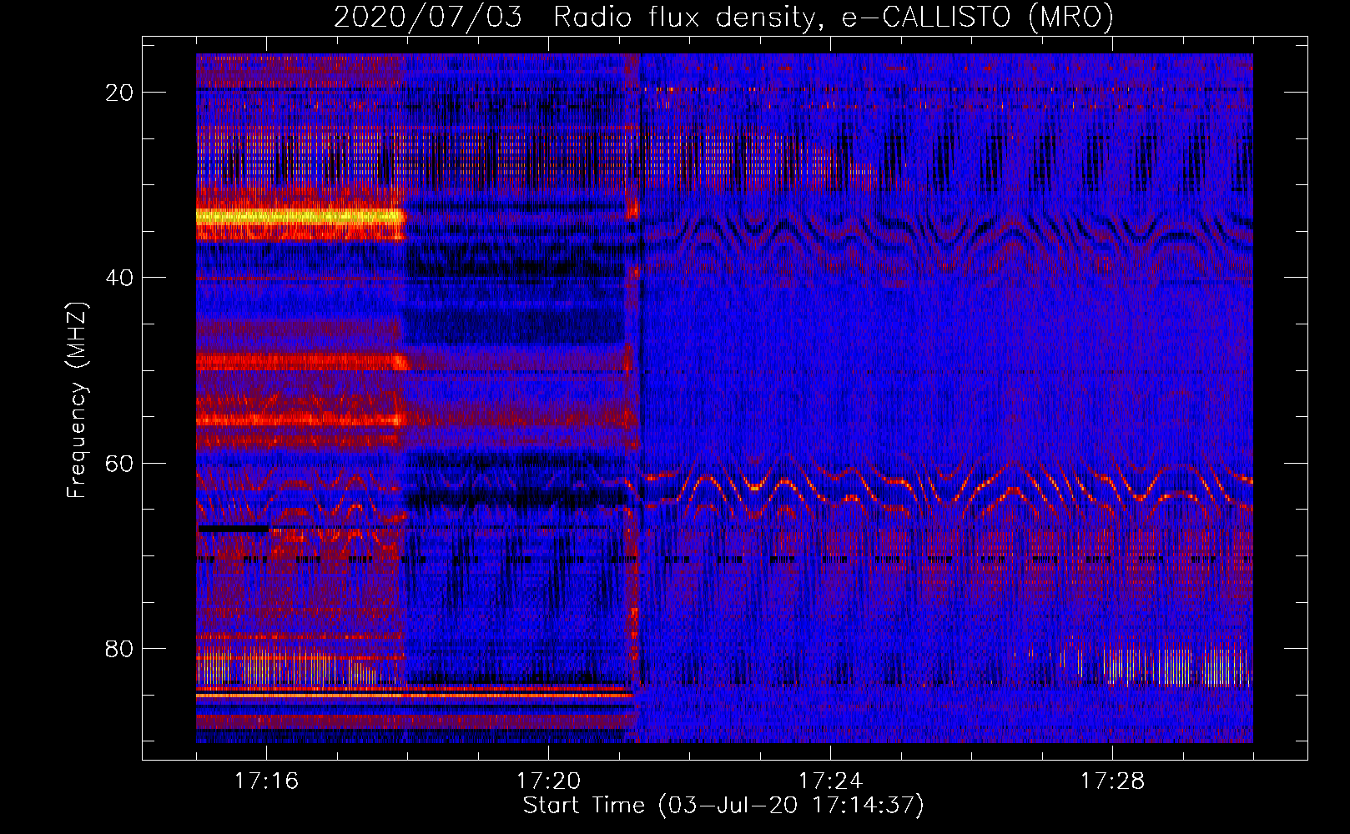Click the 17:20 time tick label
Viewport: 1350px width, 834px height.
548,781
